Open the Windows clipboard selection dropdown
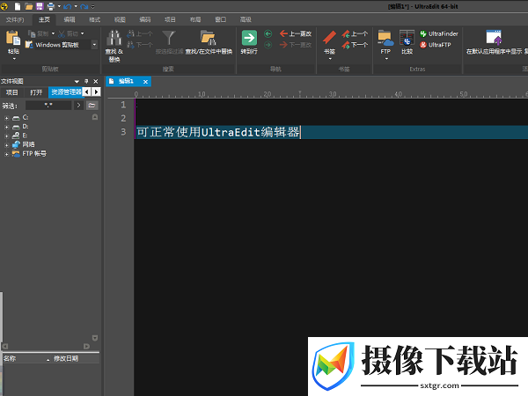 coord(94,45)
